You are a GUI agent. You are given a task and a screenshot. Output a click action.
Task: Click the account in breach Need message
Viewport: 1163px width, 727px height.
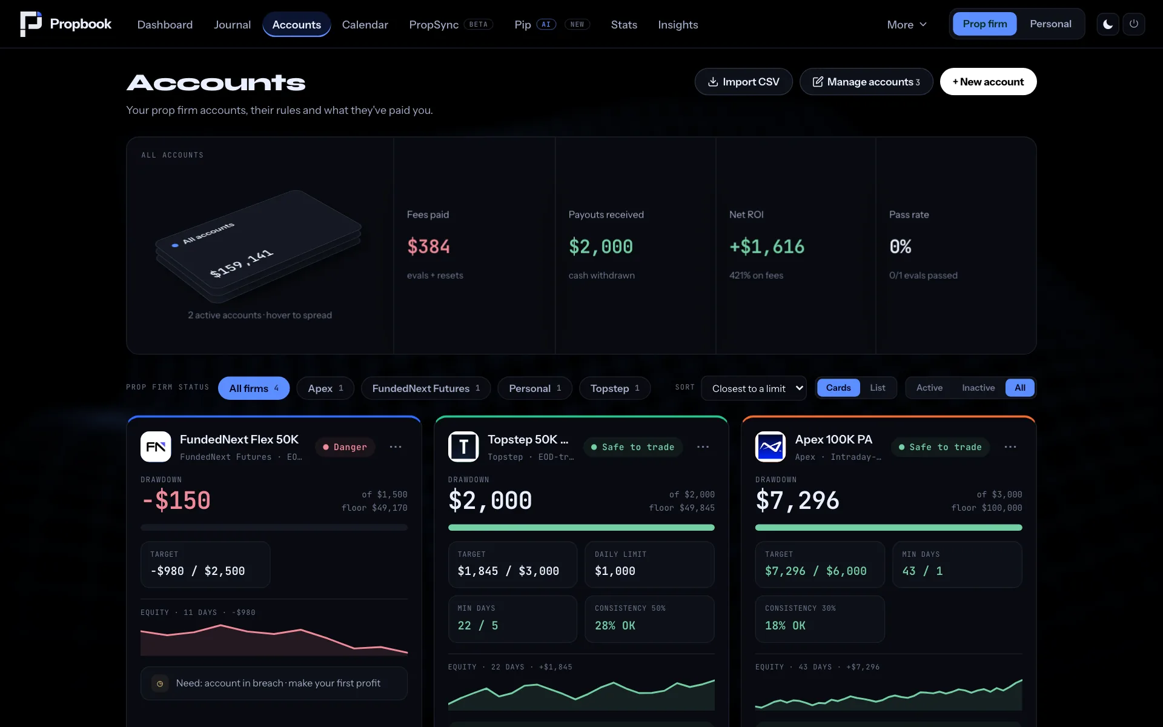tap(274, 683)
